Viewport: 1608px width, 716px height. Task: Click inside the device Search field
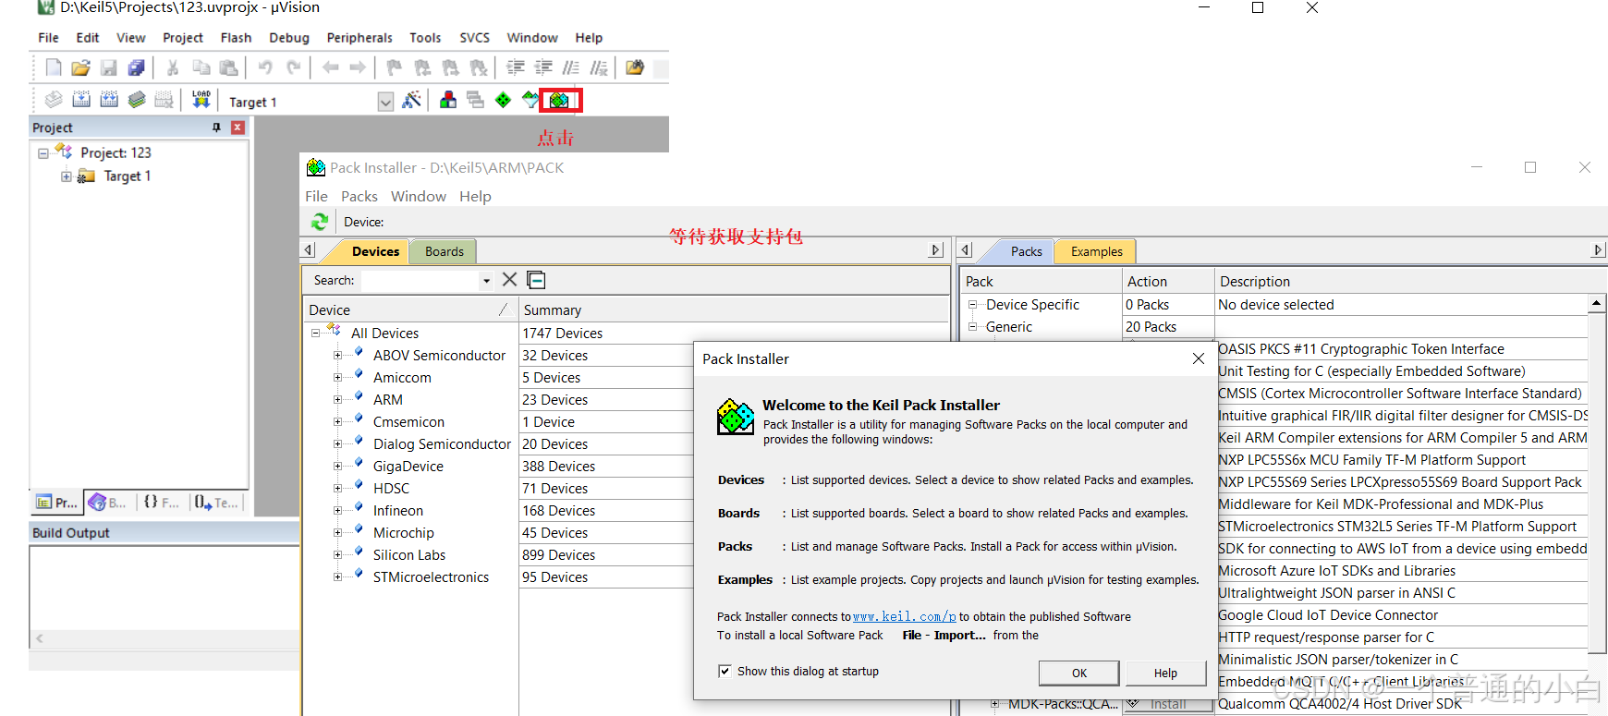pyautogui.click(x=420, y=280)
